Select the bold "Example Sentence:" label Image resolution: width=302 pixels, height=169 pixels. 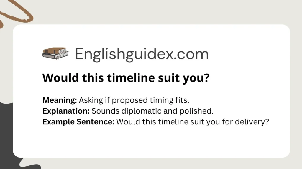coord(78,122)
